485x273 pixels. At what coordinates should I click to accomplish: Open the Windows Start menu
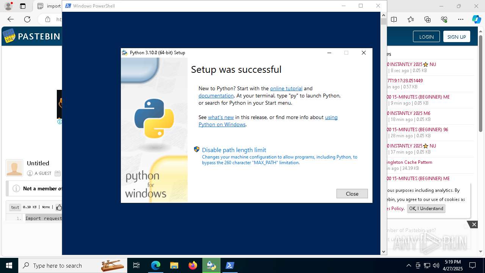click(x=9, y=265)
